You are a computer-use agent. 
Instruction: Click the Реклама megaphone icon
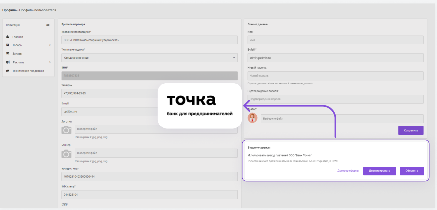coord(8,62)
